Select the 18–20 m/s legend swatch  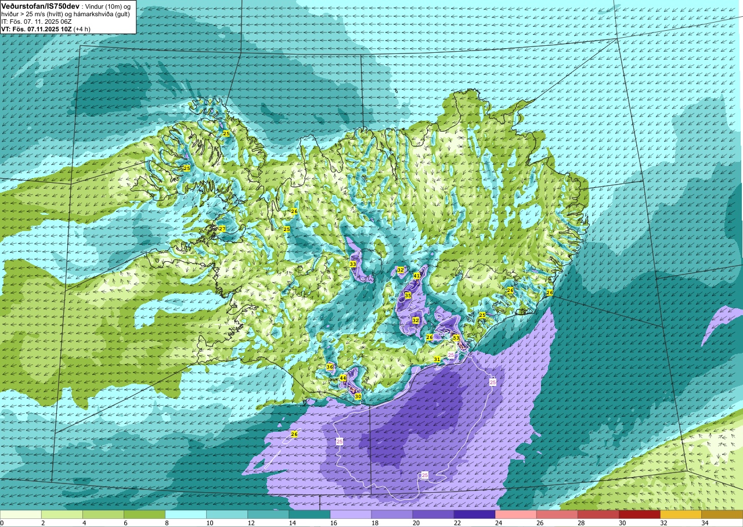click(x=392, y=514)
